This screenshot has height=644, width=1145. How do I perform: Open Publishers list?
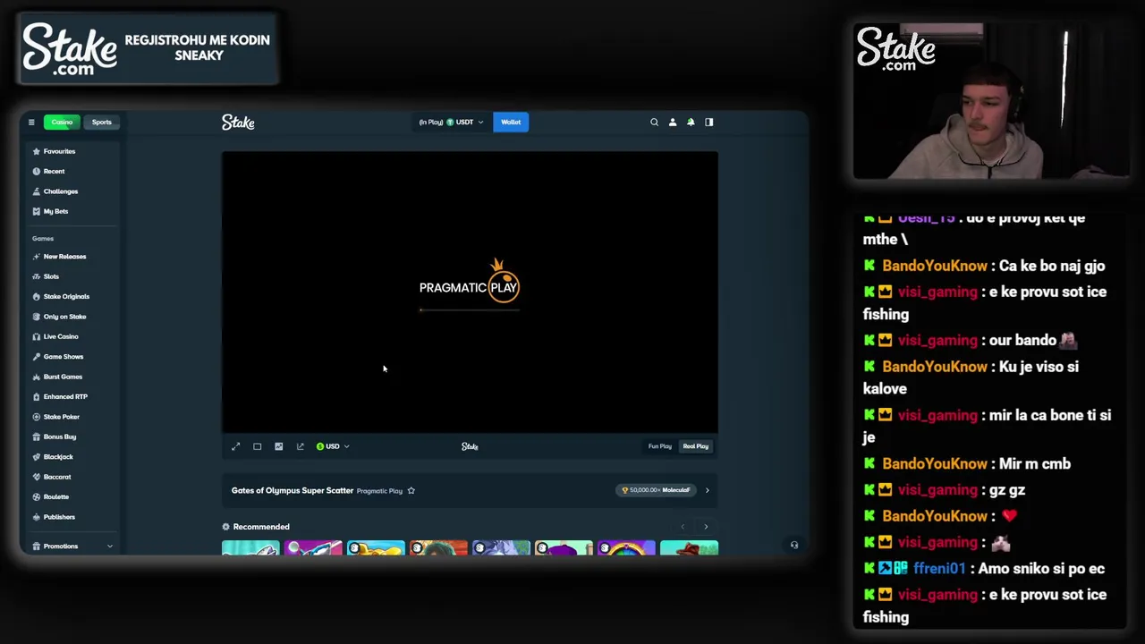[59, 517]
